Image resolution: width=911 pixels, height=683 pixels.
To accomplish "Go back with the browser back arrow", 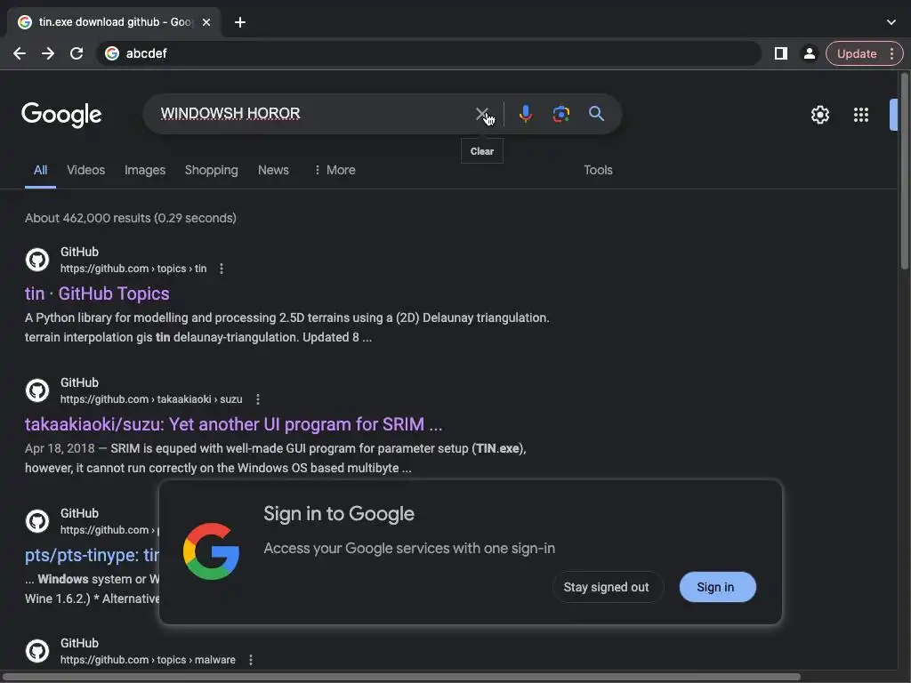I will tap(20, 53).
